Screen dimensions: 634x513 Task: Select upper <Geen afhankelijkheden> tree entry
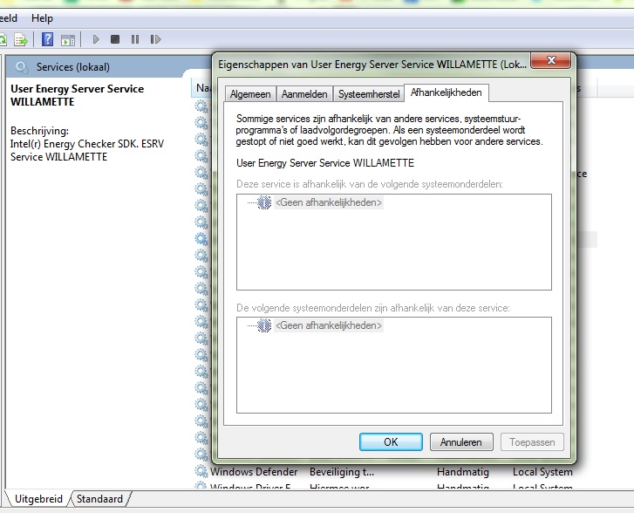click(x=328, y=202)
